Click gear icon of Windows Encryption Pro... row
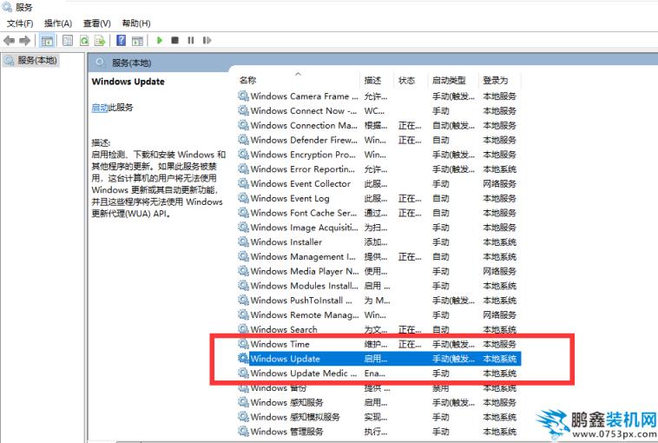 click(243, 154)
